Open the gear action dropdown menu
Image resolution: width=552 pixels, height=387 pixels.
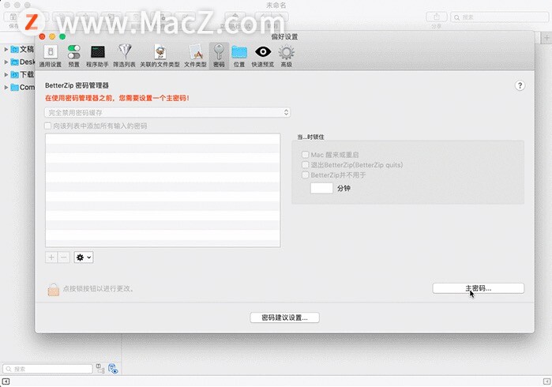click(84, 257)
